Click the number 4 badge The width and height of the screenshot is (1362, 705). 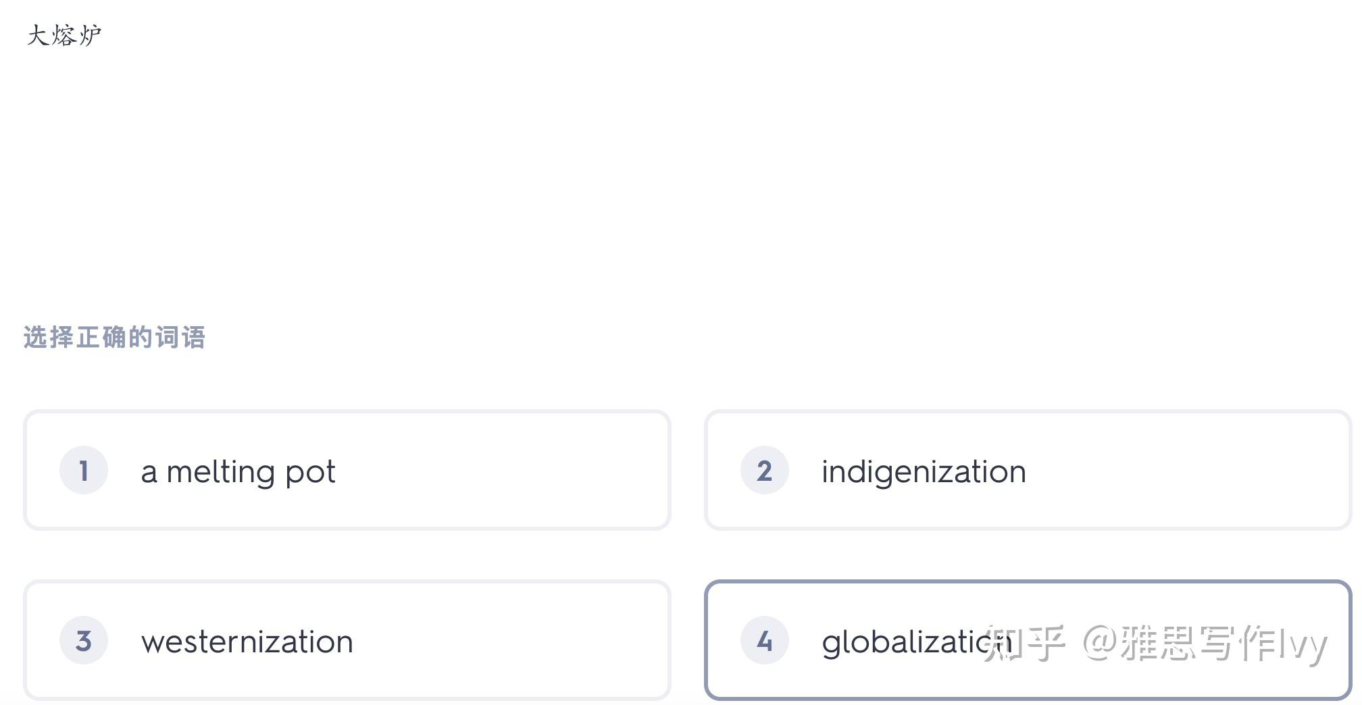point(764,640)
